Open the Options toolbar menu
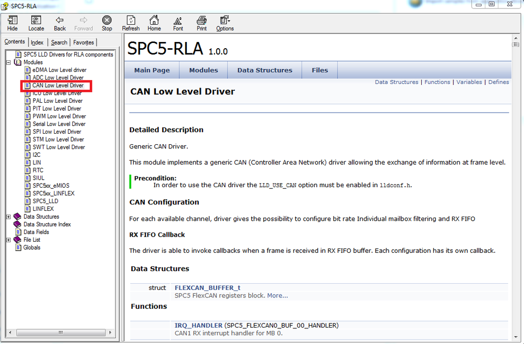Image resolution: width=524 pixels, height=344 pixels. pos(225,24)
